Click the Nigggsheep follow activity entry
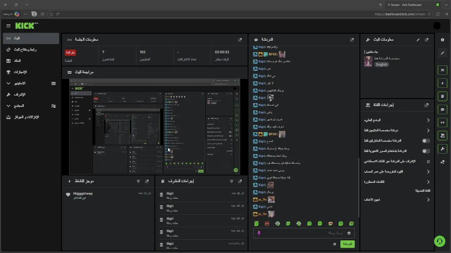 (x=109, y=196)
